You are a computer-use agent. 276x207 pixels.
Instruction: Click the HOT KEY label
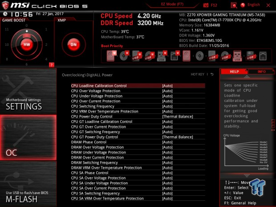click(x=198, y=74)
